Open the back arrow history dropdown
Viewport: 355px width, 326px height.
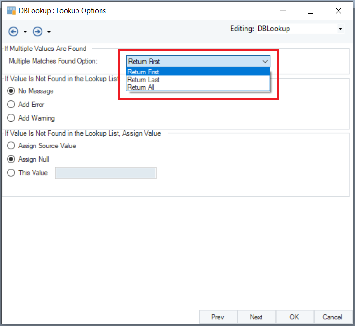pyautogui.click(x=25, y=32)
